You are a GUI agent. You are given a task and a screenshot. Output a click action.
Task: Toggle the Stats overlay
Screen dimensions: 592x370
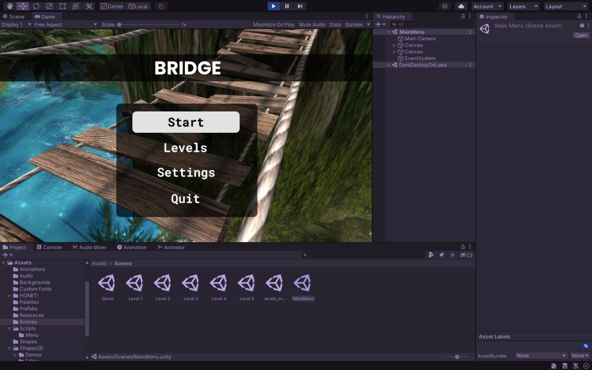335,25
